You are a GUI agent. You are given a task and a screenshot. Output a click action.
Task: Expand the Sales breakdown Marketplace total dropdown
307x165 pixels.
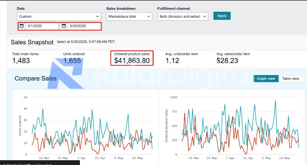pos(129,16)
